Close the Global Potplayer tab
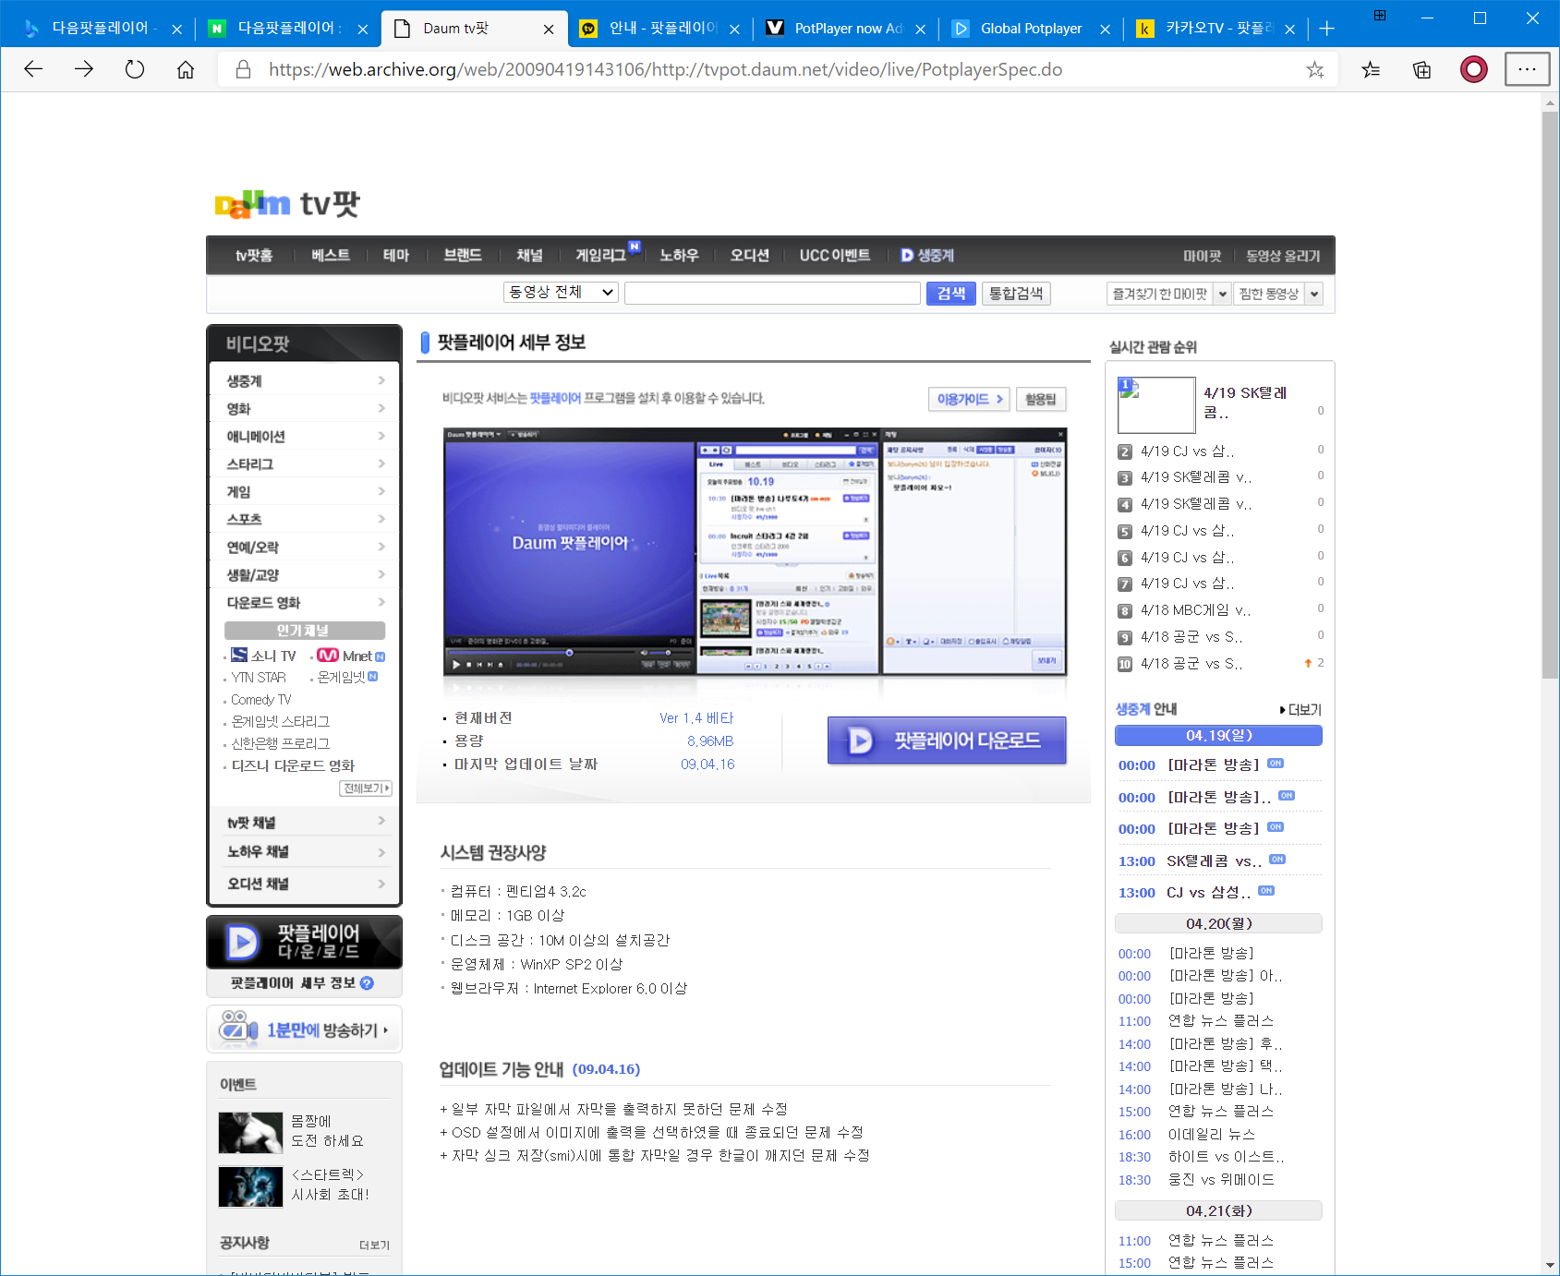The image size is (1560, 1276). click(x=1105, y=30)
